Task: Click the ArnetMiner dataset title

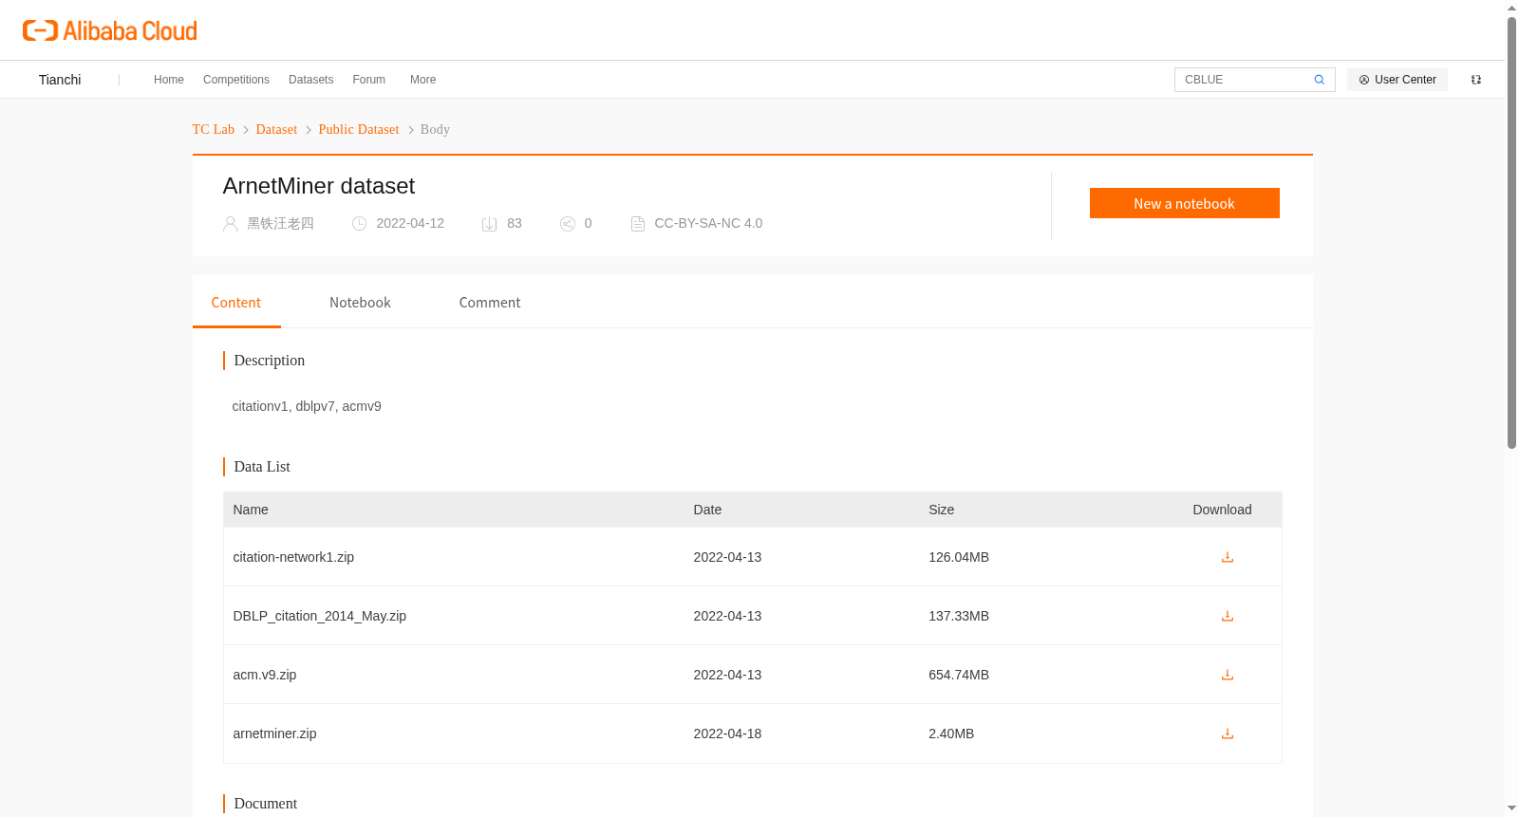Action: click(319, 186)
